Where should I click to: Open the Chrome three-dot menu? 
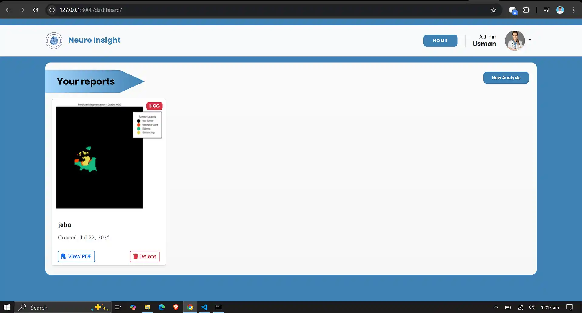point(574,10)
